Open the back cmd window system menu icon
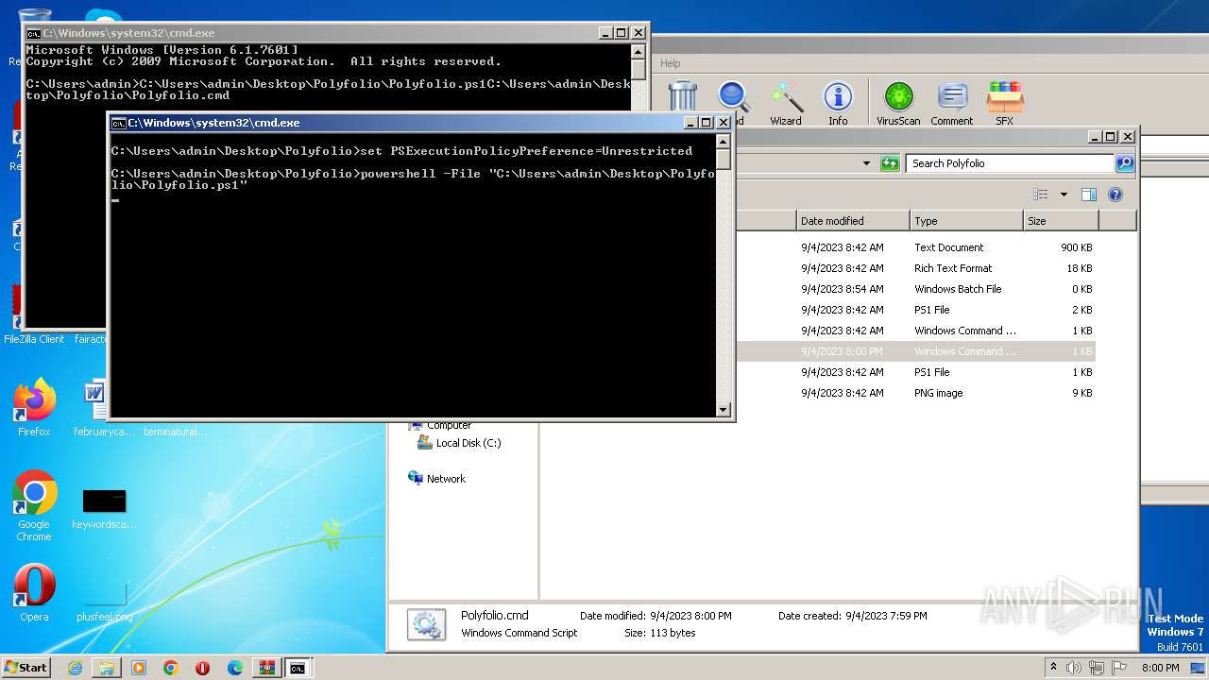The image size is (1209, 680). 33,33
